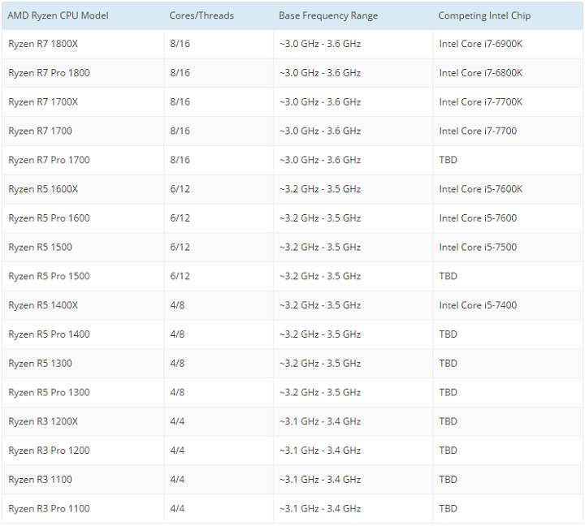The image size is (585, 526).
Task: Click frequency cell in Ryzen R5 Pro 1600 row
Action: [x=353, y=218]
